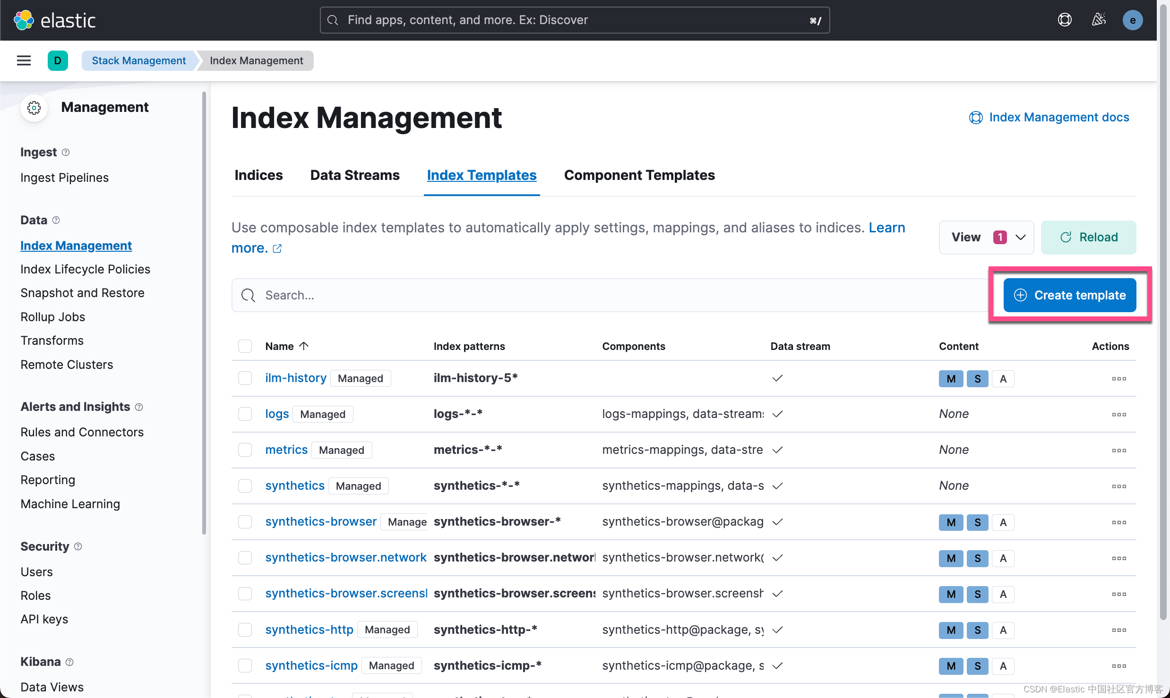1170x698 pixels.
Task: Open the newsfeed celebration icon
Action: tap(1099, 20)
